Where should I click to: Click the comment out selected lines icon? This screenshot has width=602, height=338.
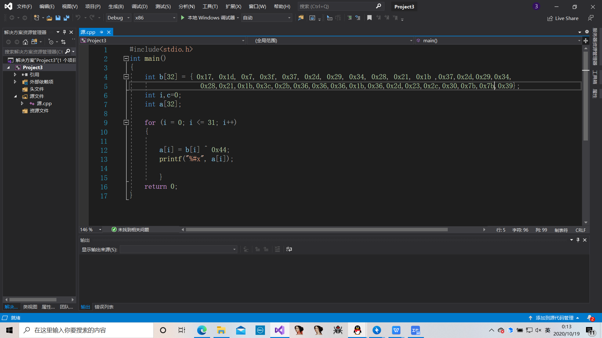pyautogui.click(x=349, y=18)
